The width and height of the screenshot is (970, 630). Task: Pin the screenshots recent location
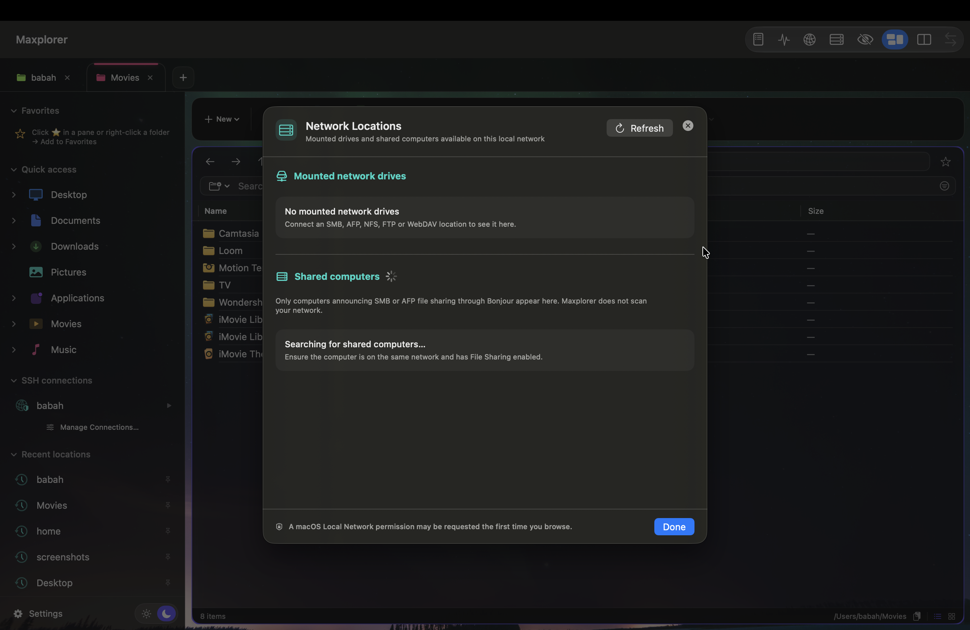pyautogui.click(x=168, y=557)
